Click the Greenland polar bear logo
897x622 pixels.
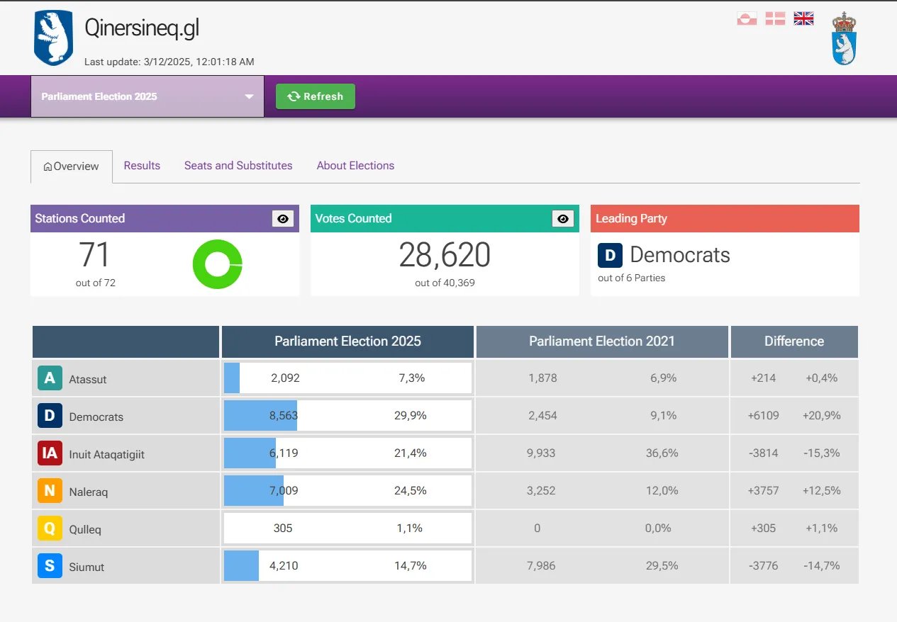click(x=53, y=38)
